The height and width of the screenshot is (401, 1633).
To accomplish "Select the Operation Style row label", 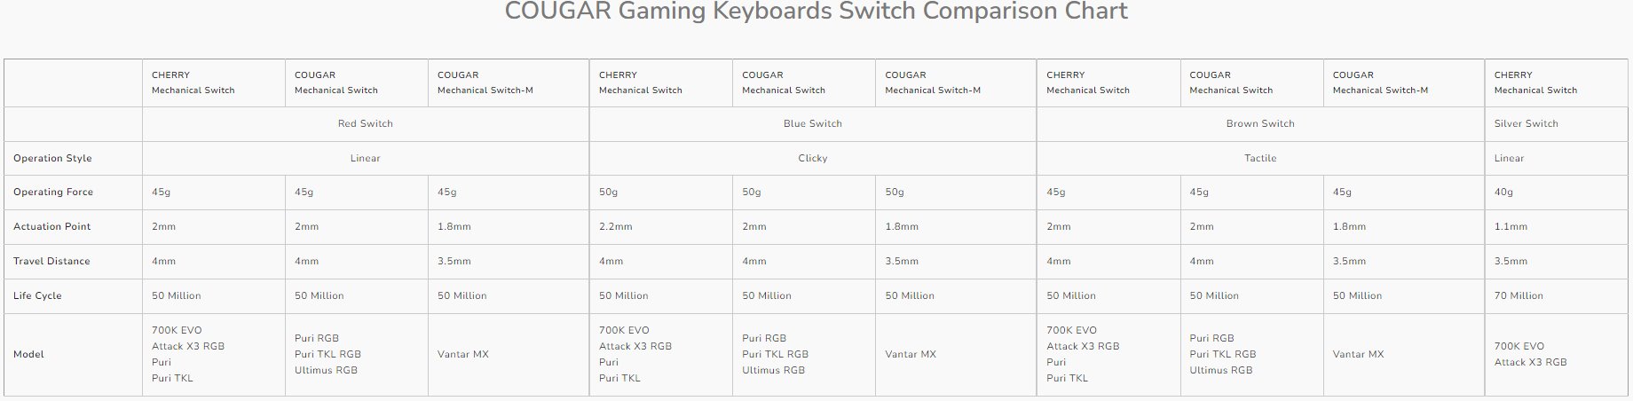I will pyautogui.click(x=52, y=159).
